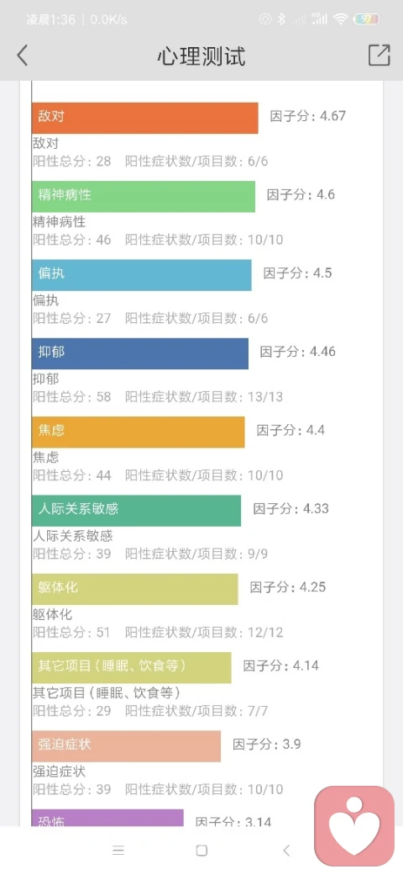Tap the 心理测试 page title
This screenshot has width=403, height=875.
(201, 56)
